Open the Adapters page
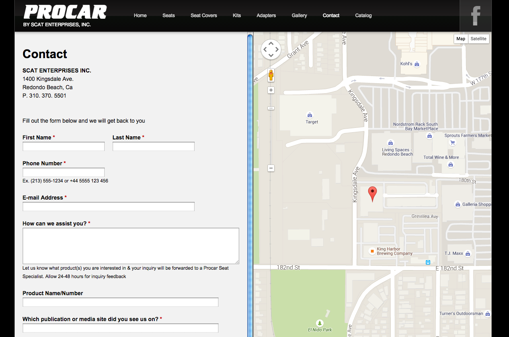The width and height of the screenshot is (509, 337). click(x=266, y=16)
